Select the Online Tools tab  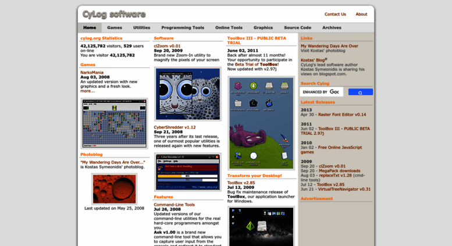click(229, 28)
